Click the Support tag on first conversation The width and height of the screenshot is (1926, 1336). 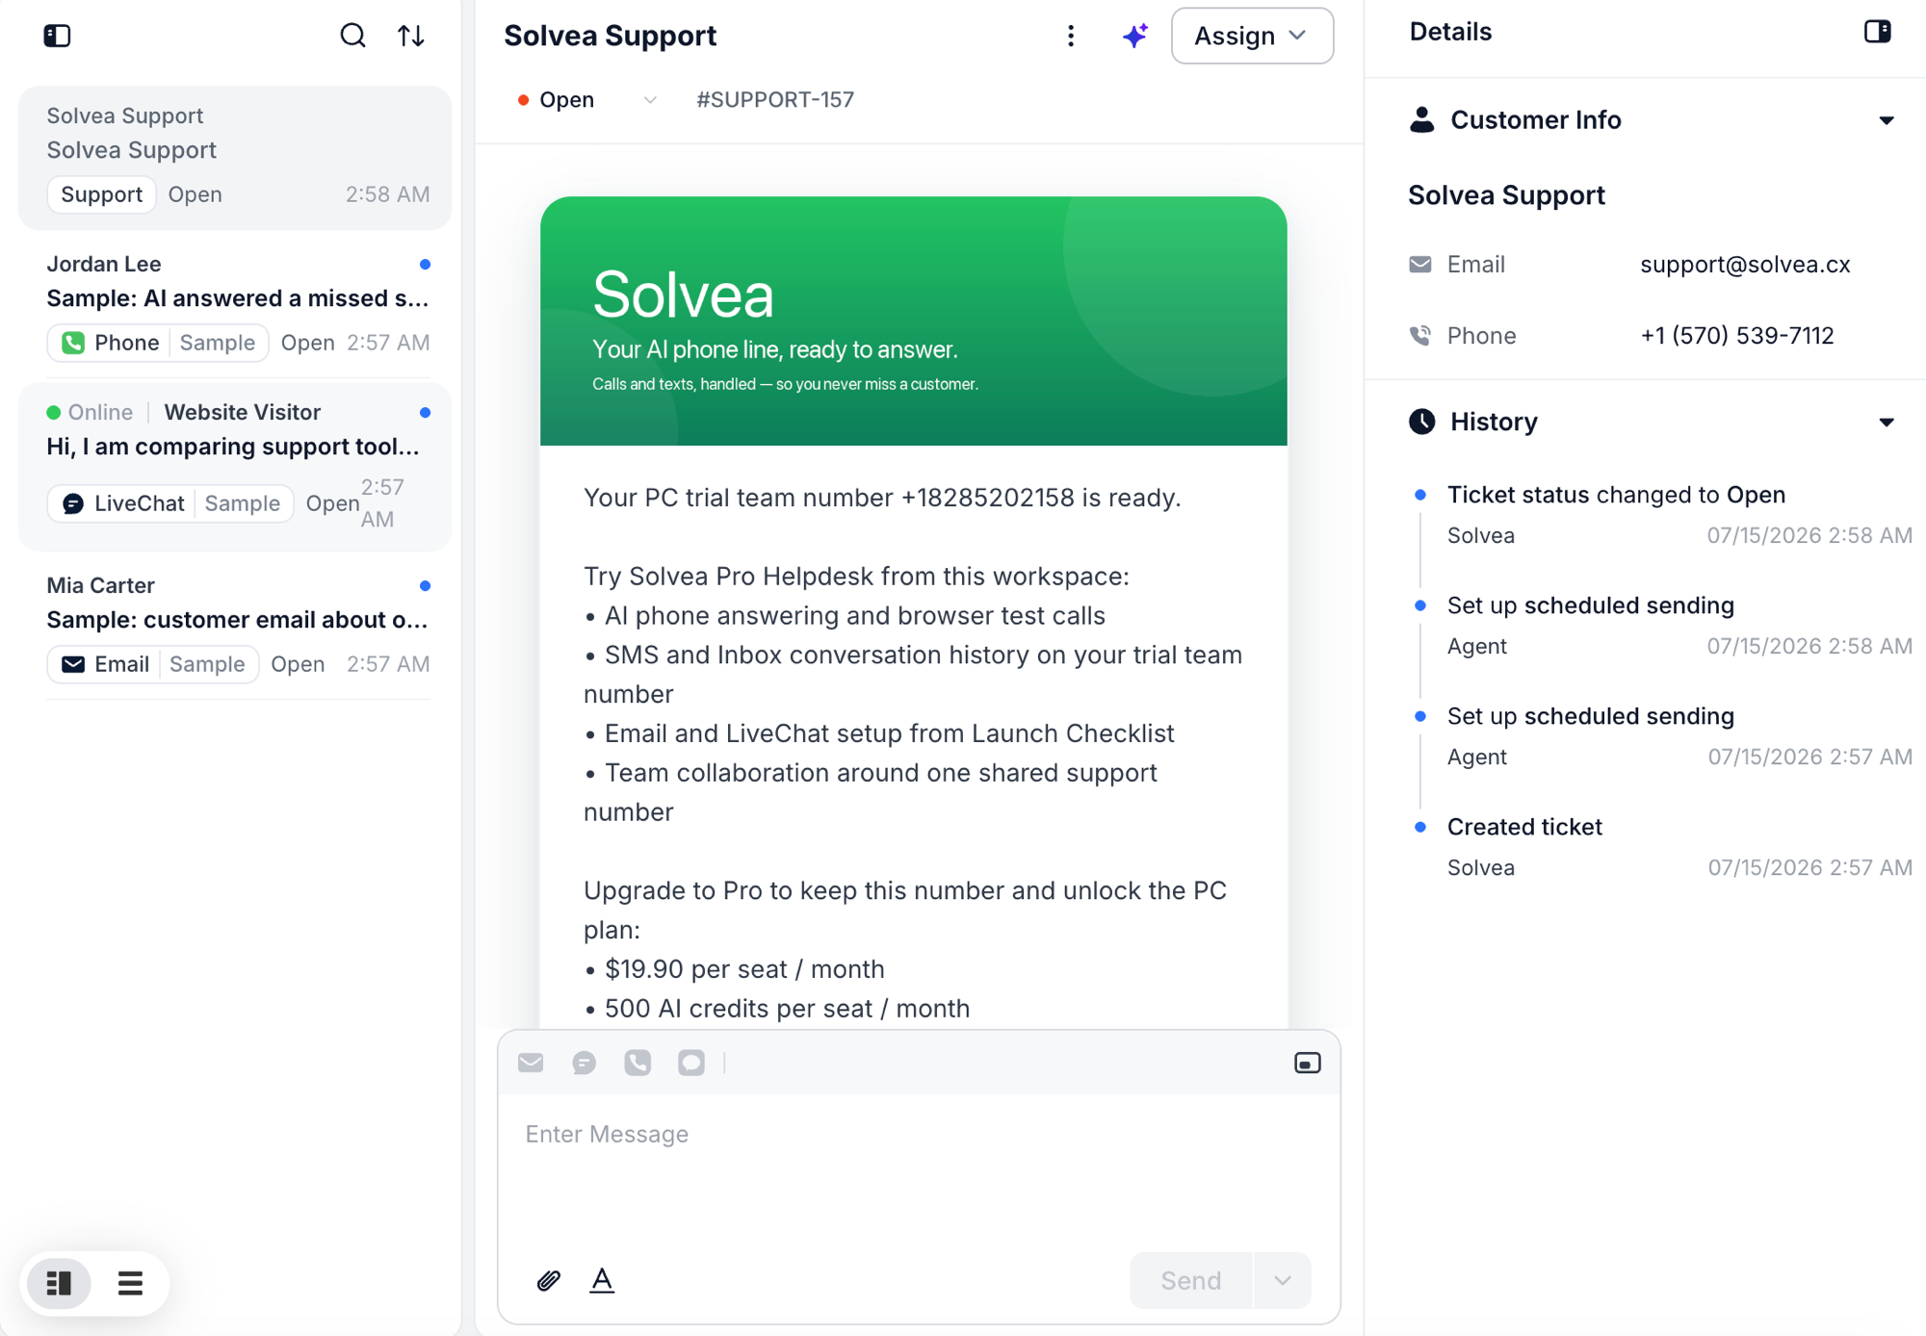tap(101, 194)
